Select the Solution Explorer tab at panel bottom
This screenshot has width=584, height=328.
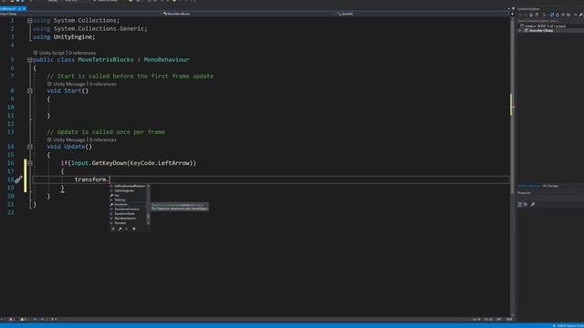[x=528, y=186]
